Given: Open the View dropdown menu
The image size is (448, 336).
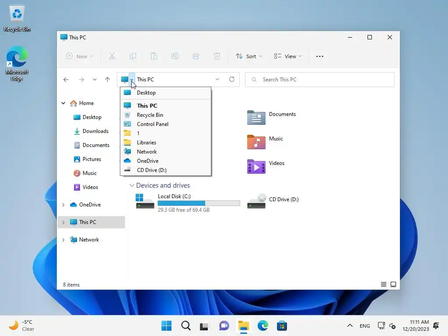Looking at the screenshot, I should [288, 56].
